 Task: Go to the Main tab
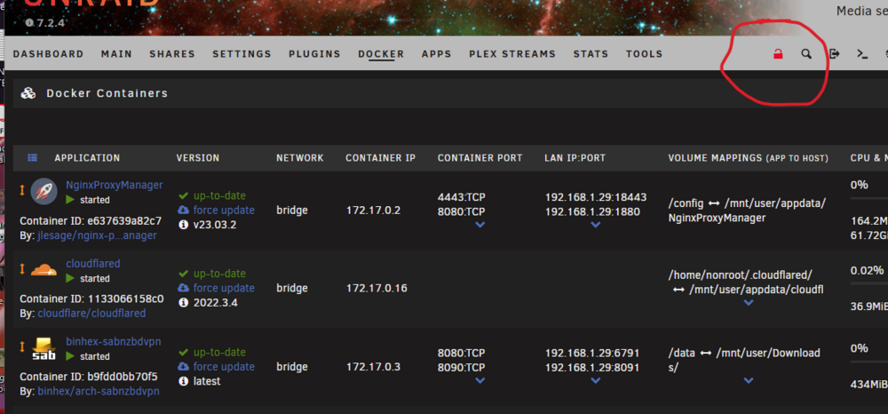pos(116,54)
